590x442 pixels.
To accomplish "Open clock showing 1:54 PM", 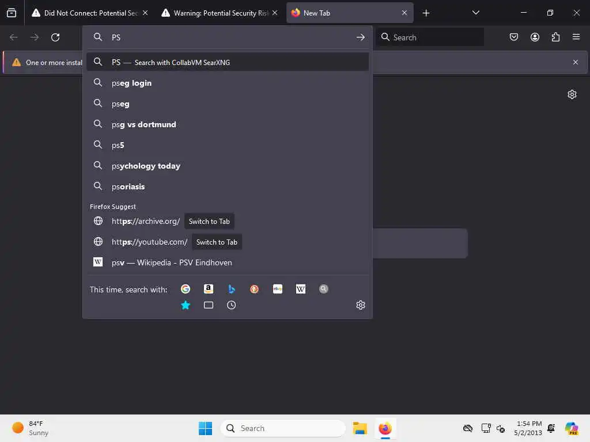I will click(528, 428).
